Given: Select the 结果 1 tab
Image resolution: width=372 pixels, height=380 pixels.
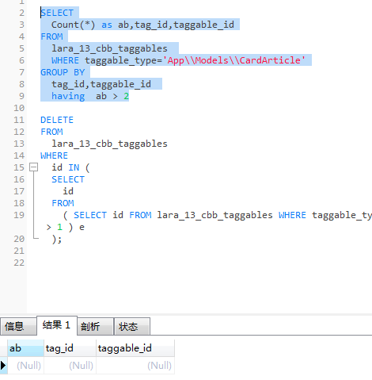Looking at the screenshot, I should pos(57,325).
